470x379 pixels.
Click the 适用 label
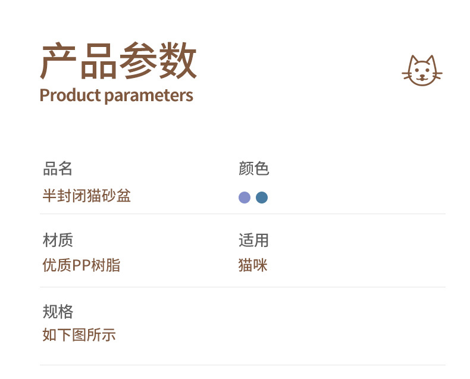pos(254,240)
